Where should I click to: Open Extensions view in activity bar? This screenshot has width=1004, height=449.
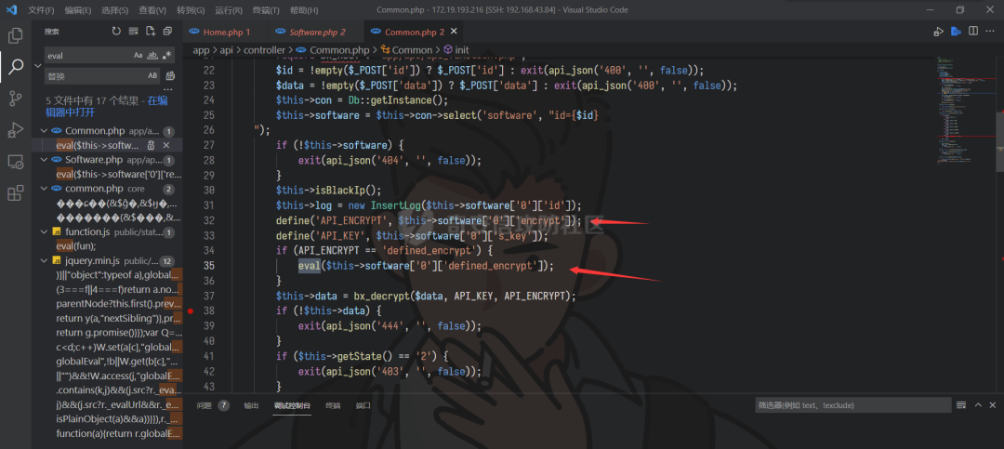16,192
